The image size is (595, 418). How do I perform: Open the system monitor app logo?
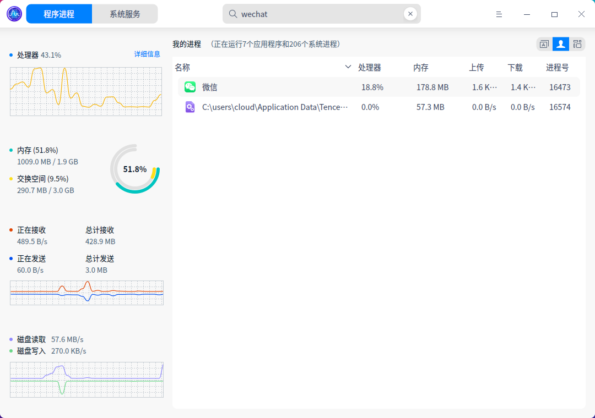tap(13, 13)
